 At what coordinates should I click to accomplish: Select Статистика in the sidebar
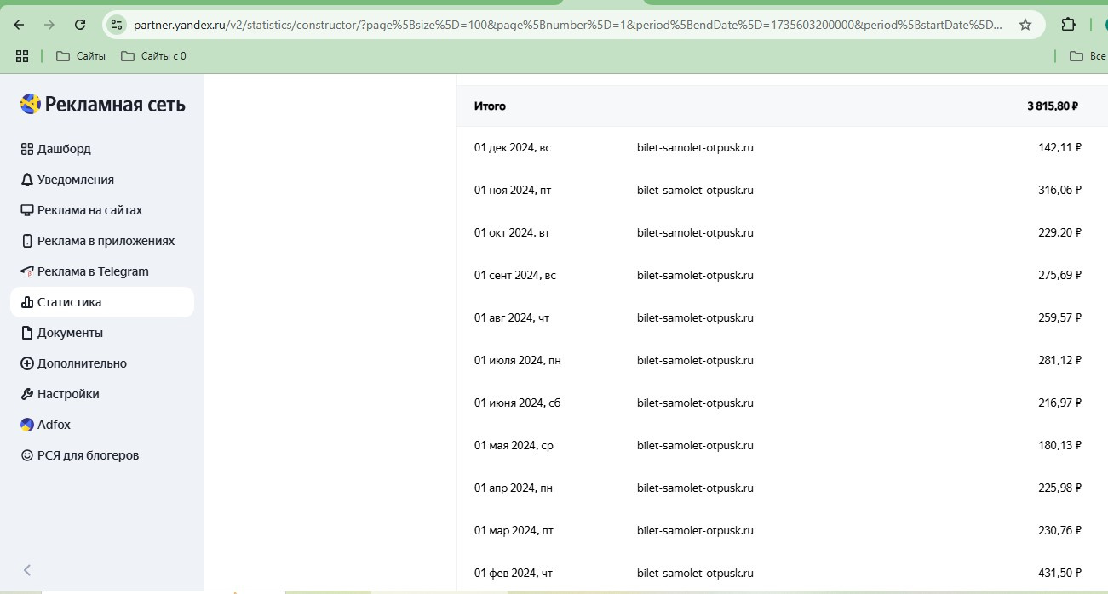102,302
